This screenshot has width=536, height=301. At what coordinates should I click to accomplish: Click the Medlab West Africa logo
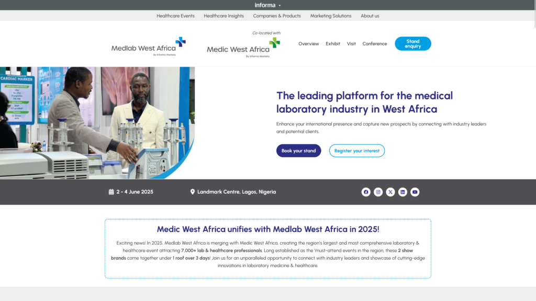[x=148, y=47]
